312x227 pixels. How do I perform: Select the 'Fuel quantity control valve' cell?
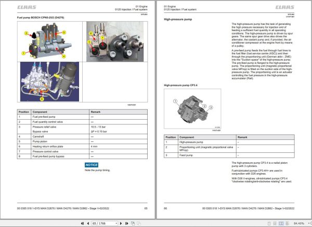click(x=60, y=122)
